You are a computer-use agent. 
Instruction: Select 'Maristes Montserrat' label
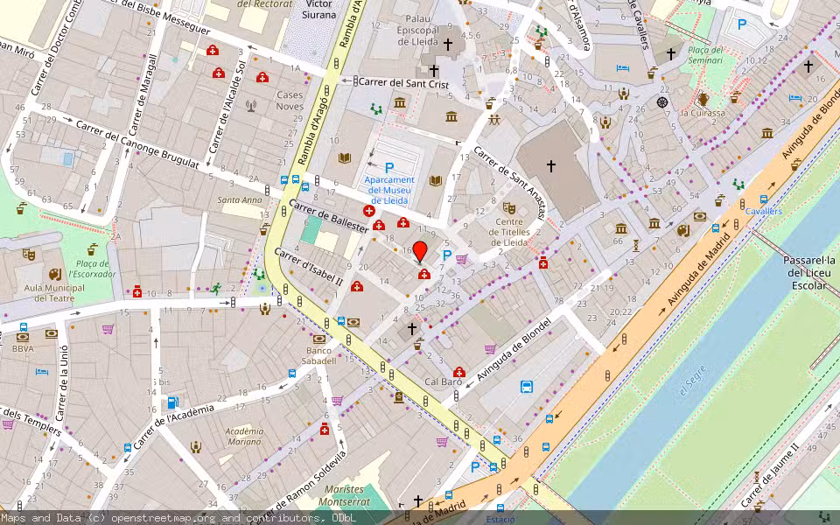(344, 495)
